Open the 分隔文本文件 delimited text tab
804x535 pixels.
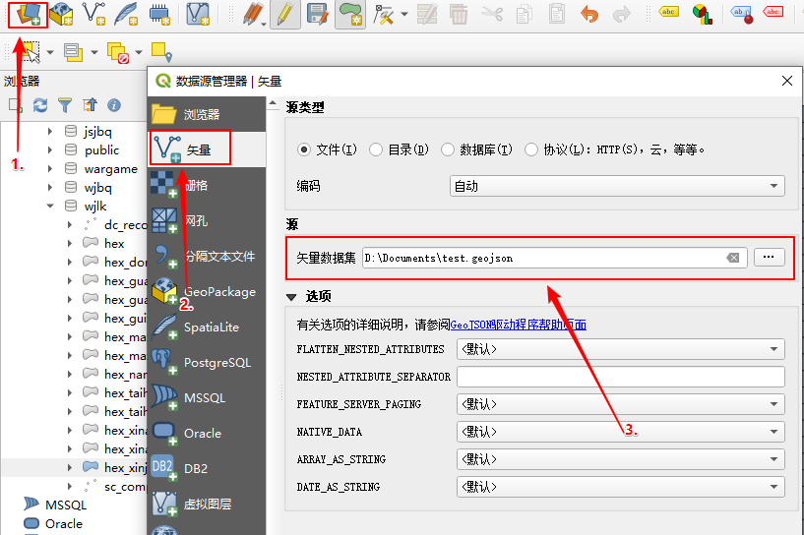[207, 257]
